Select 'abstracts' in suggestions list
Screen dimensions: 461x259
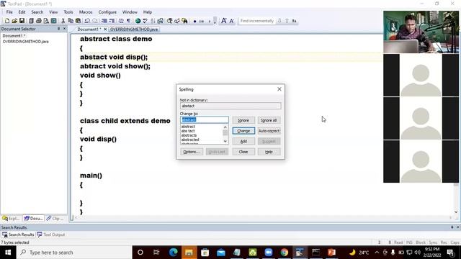(189, 135)
